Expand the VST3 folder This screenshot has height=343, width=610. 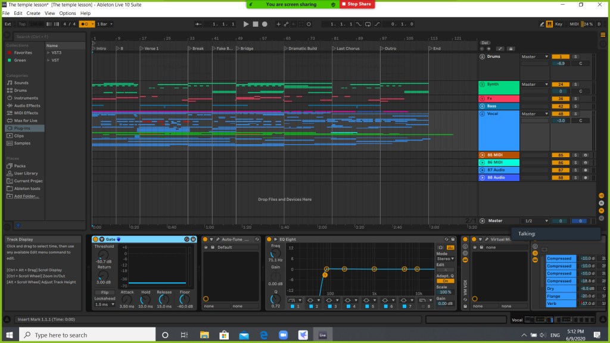pyautogui.click(x=48, y=53)
